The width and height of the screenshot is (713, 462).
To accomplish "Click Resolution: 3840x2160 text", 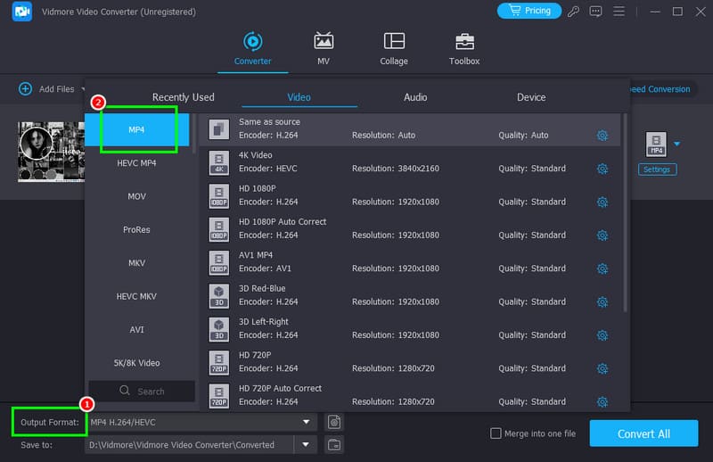I will [x=396, y=169].
